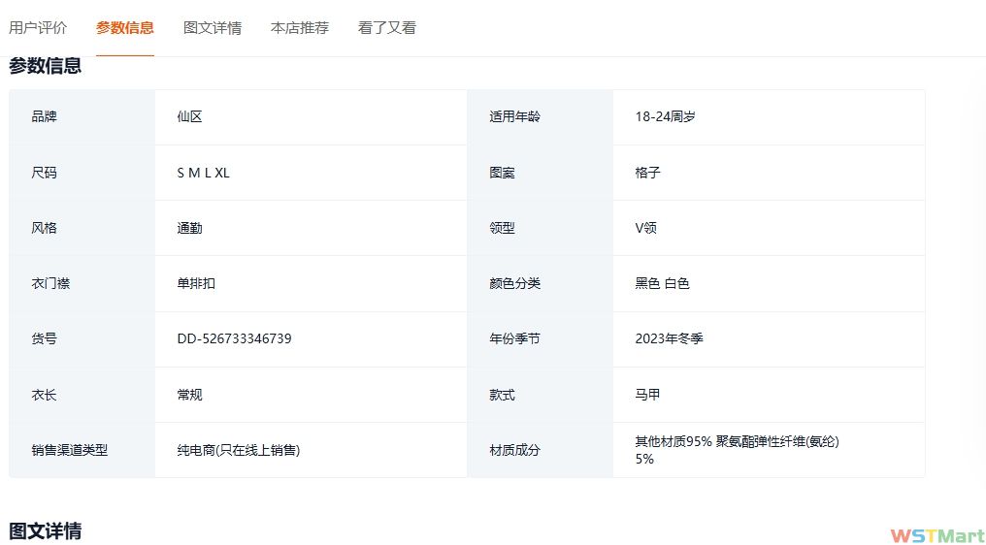Switch to the 图文详情 tab
Image resolution: width=986 pixels, height=545 pixels.
point(212,28)
